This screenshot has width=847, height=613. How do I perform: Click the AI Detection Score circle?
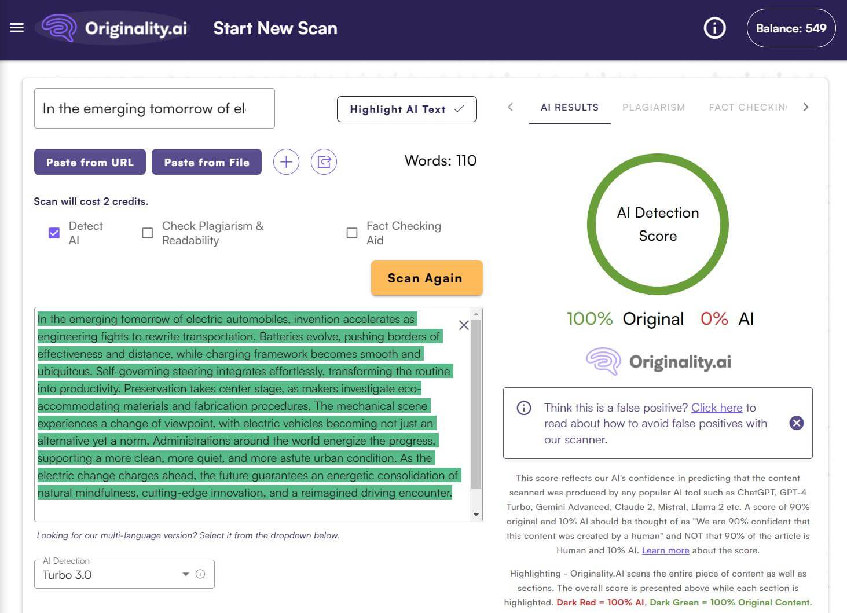658,224
